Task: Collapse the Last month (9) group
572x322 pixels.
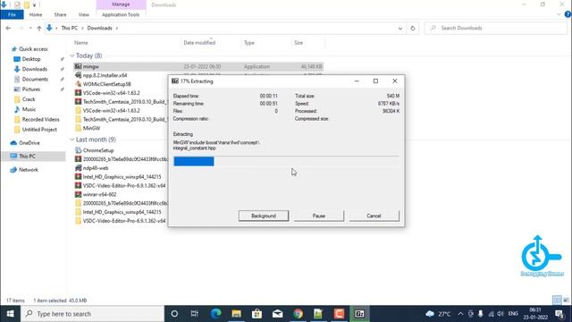Action: coord(71,140)
